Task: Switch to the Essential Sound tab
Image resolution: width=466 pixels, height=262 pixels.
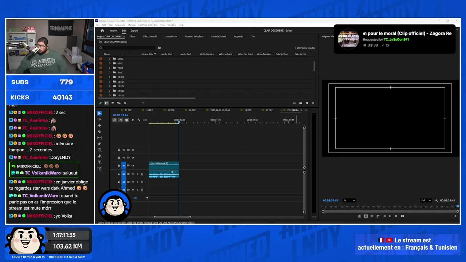Action: (218, 36)
